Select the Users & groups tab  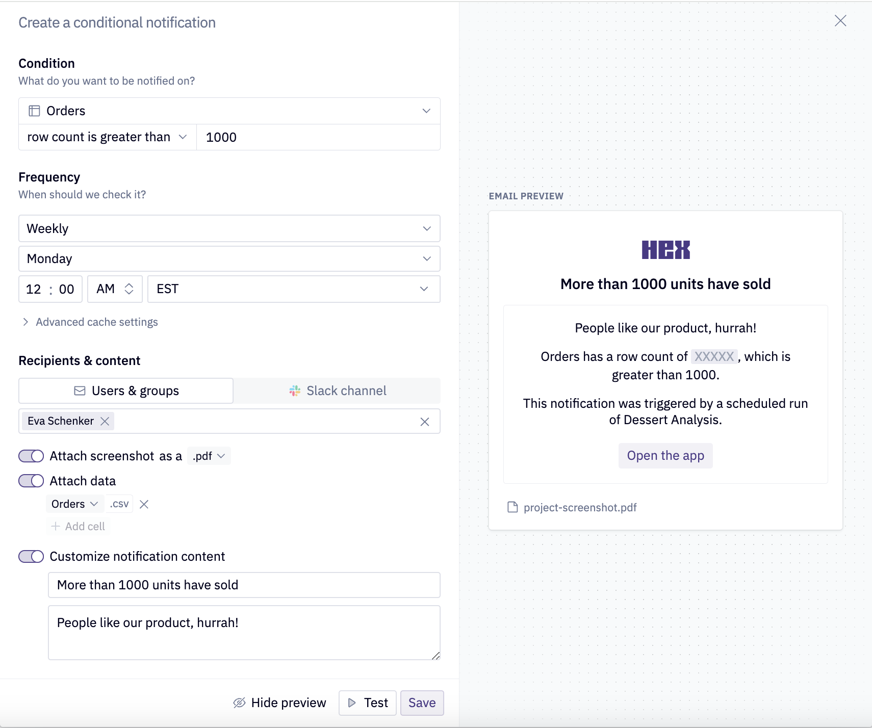tap(125, 391)
